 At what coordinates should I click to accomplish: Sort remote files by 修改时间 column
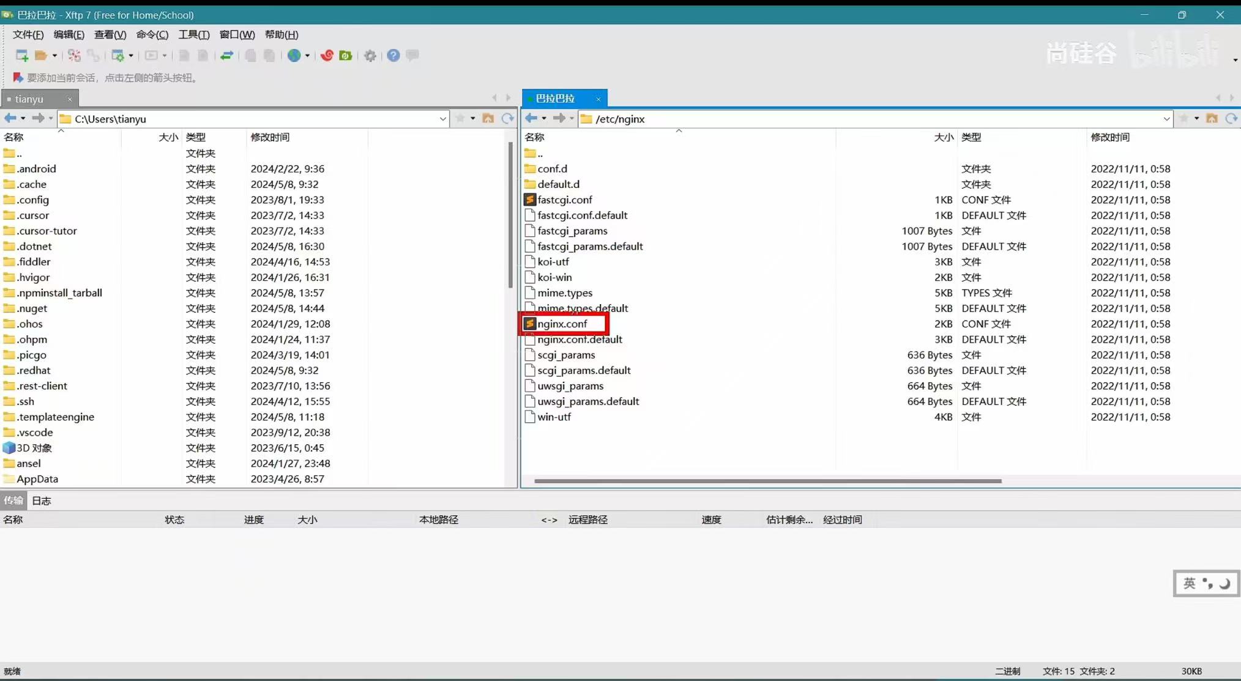point(1109,137)
